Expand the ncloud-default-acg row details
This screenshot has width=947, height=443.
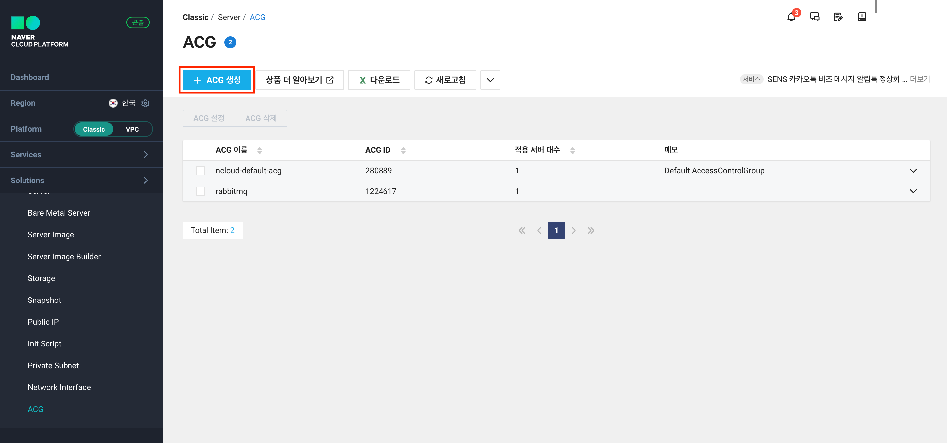click(913, 171)
